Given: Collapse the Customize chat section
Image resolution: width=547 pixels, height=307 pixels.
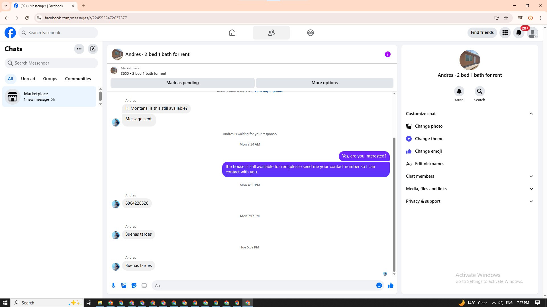Looking at the screenshot, I should pyautogui.click(x=531, y=114).
